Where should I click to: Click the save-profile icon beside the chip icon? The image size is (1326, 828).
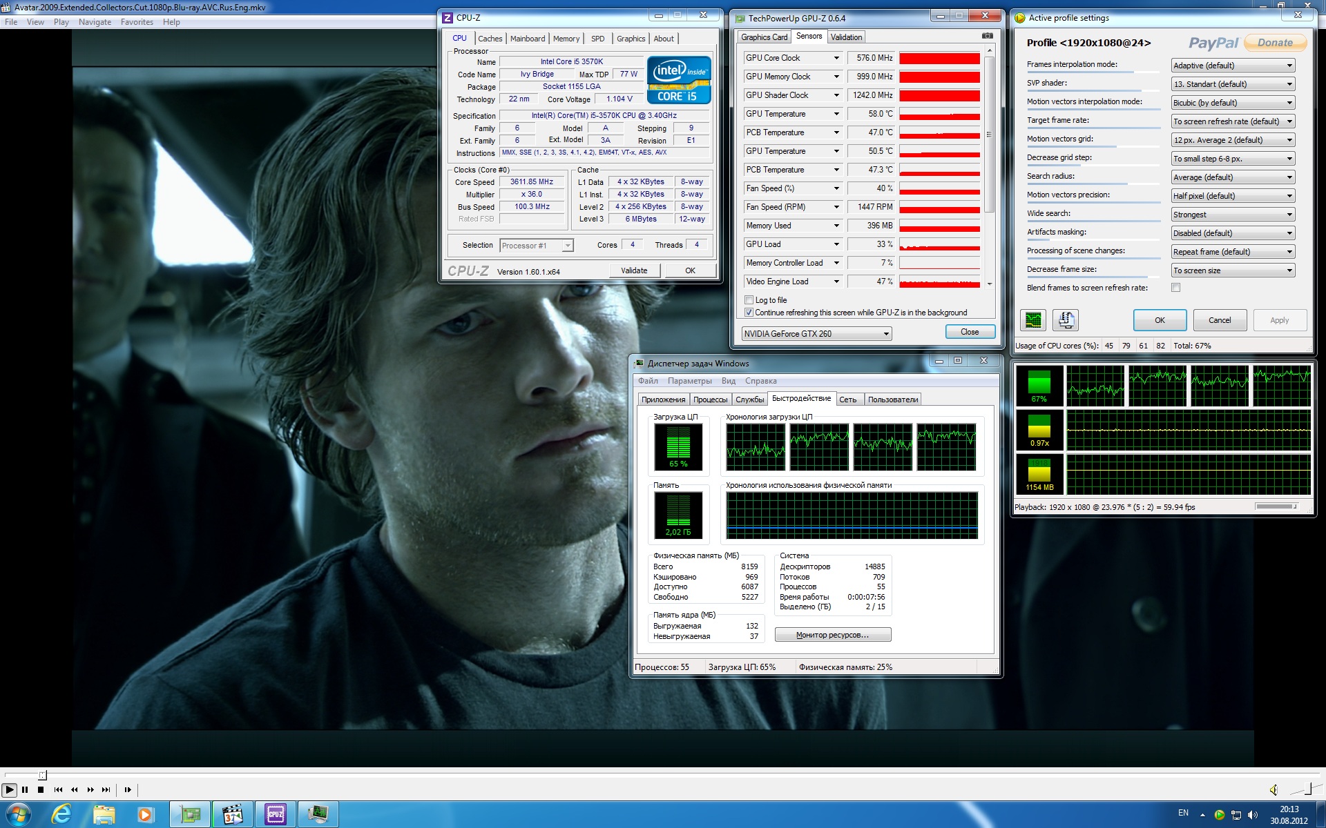[x=1066, y=320]
